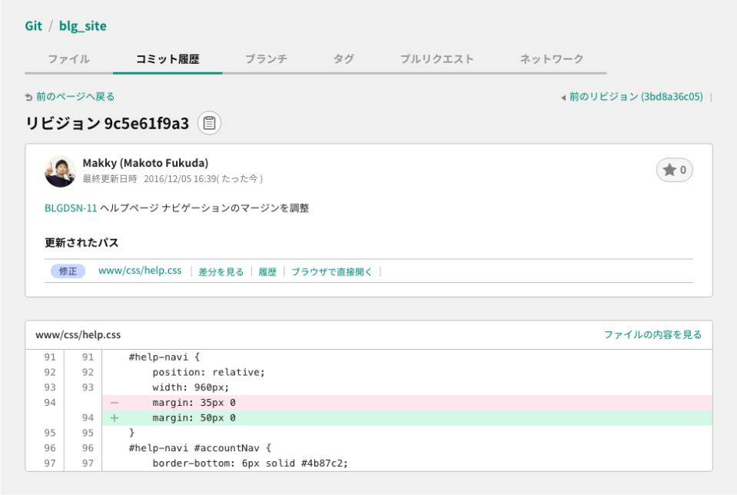This screenshot has width=737, height=495.
Task: Copy revision hash with clipboard icon
Action: tap(209, 123)
